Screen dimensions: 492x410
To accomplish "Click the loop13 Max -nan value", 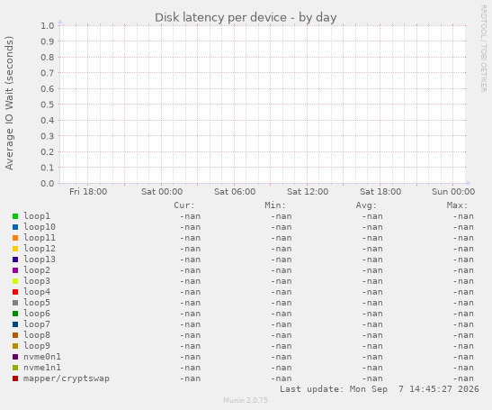I will pos(463,260).
